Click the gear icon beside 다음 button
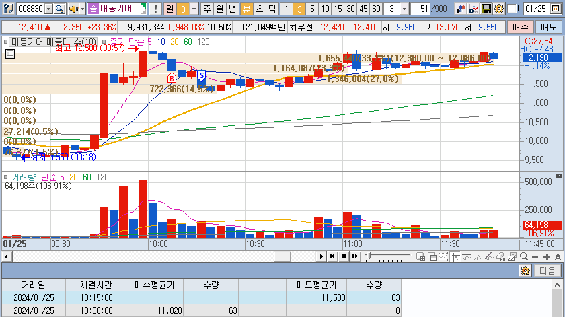This screenshot has height=317, width=565. coord(525,271)
